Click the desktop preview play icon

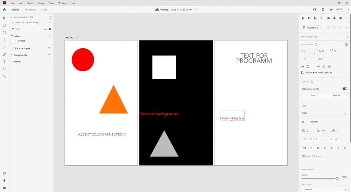(331, 10)
